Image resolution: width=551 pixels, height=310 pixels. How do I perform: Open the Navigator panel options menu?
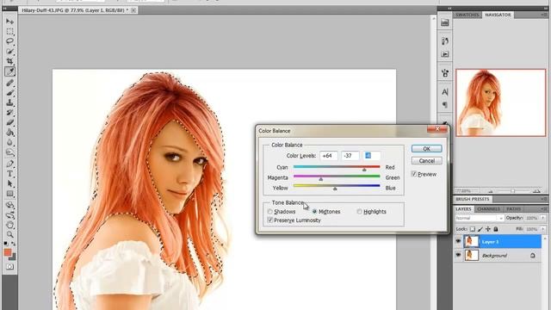tap(544, 15)
